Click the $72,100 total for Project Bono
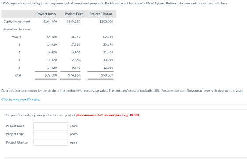The width and height of the screenshot is (247, 159). pyautogui.click(x=51, y=75)
